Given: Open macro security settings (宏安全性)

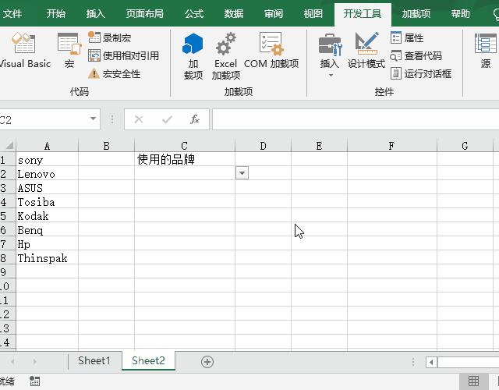Looking at the screenshot, I should pos(115,74).
